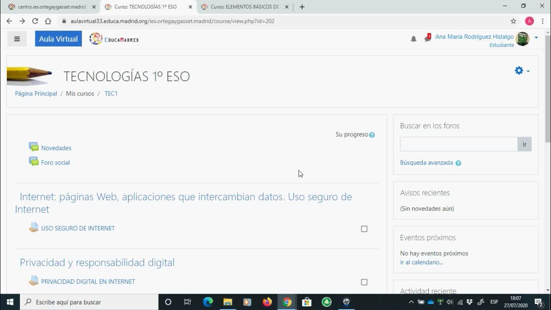Launch Firefox from the taskbar

pos(267,302)
